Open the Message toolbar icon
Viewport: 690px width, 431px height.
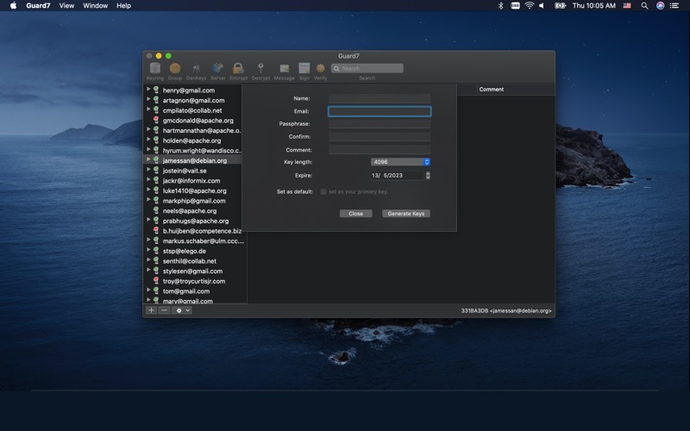coord(285,71)
